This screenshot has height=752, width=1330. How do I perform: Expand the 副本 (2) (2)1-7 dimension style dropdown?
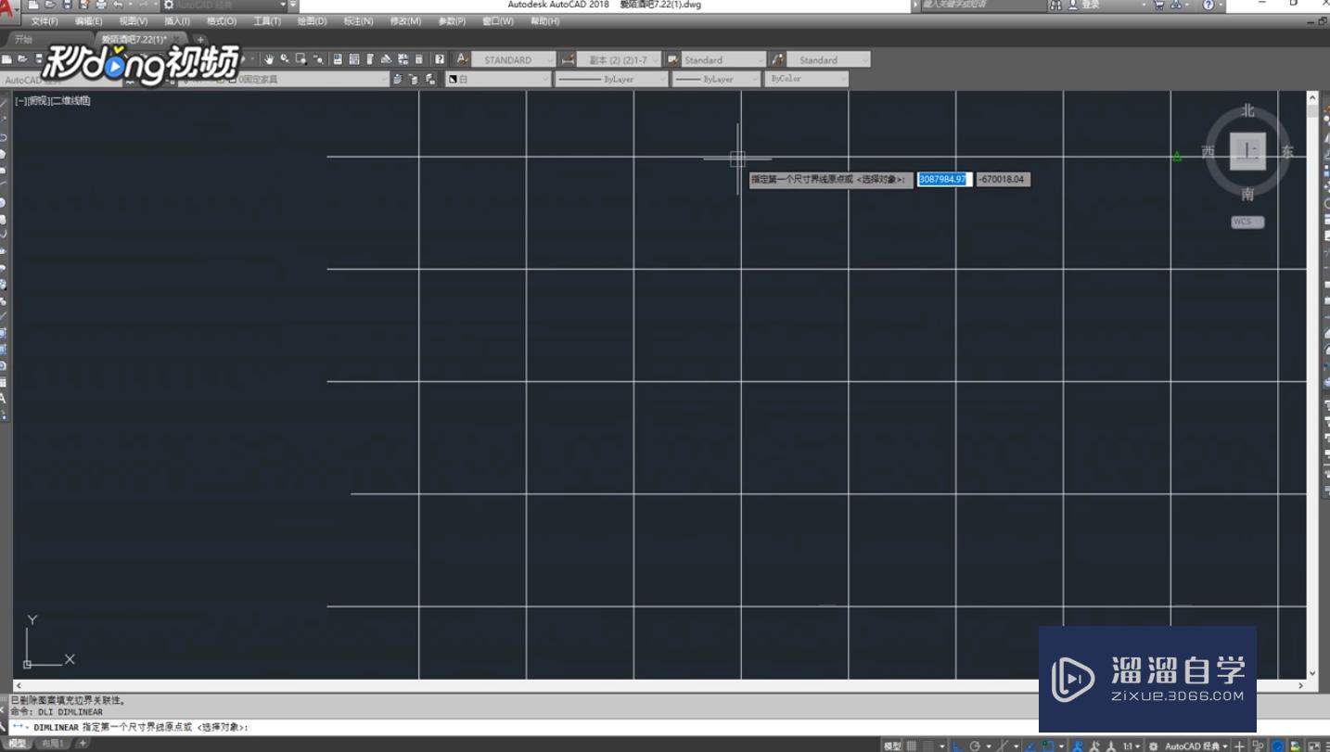[620, 59]
